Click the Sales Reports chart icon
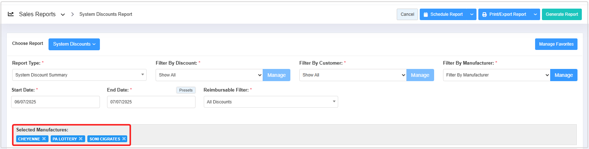This screenshot has height=149, width=589. coord(11,14)
